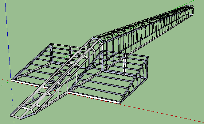Click the solid blue vertical axis line
The height and width of the screenshot is (124, 204).
tap(8, 40)
